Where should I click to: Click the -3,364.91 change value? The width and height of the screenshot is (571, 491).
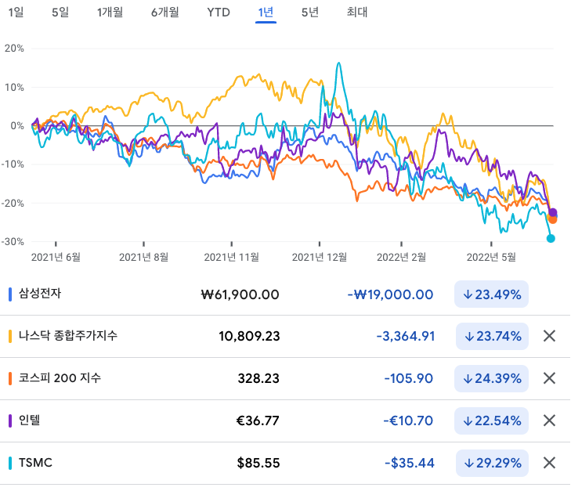pyautogui.click(x=405, y=336)
